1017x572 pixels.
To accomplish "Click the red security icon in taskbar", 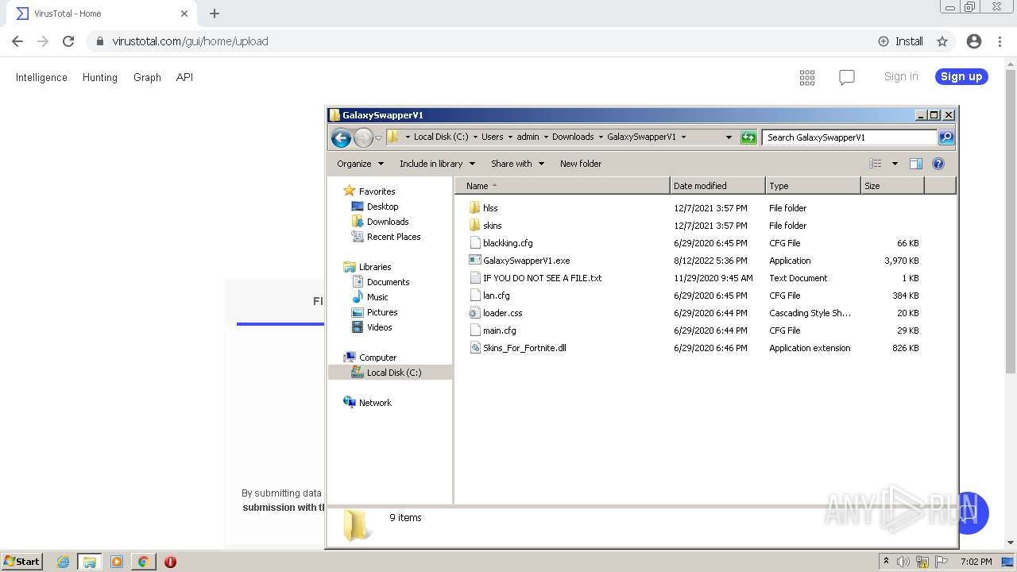I will coord(170,562).
